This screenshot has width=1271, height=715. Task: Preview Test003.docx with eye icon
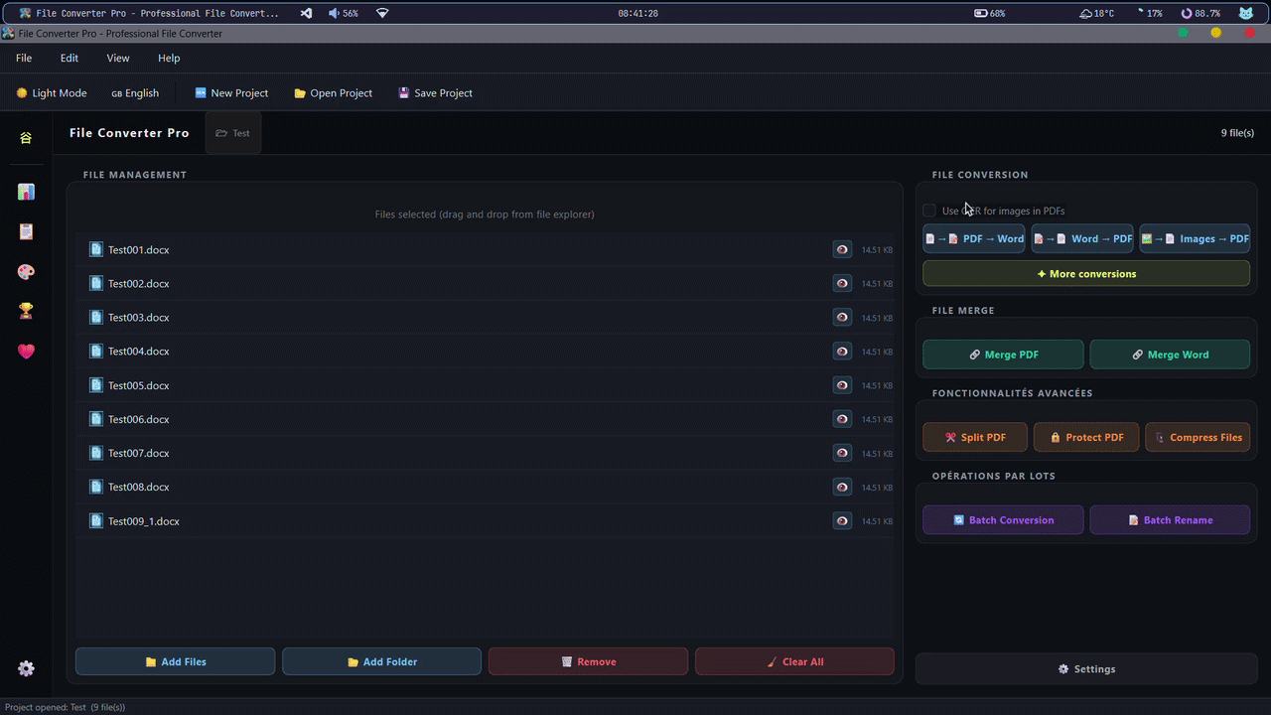pos(842,317)
